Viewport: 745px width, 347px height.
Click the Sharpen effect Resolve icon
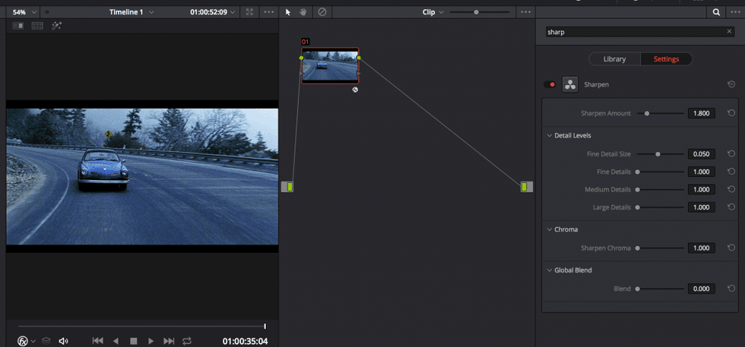(570, 84)
